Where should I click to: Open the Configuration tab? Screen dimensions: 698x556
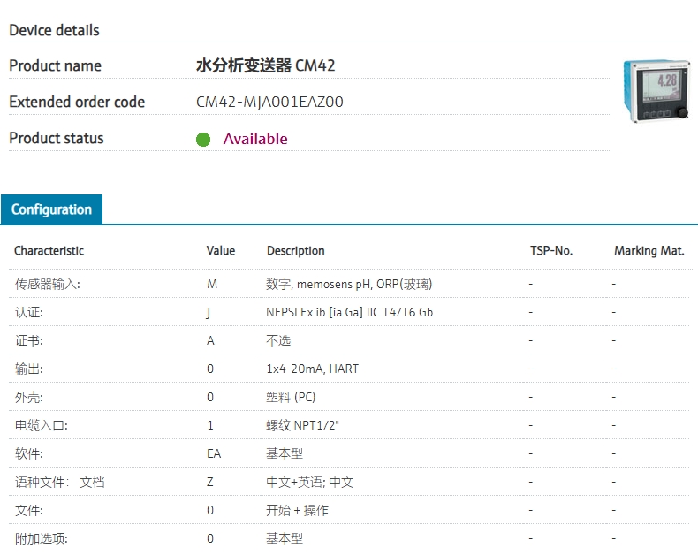tap(51, 209)
